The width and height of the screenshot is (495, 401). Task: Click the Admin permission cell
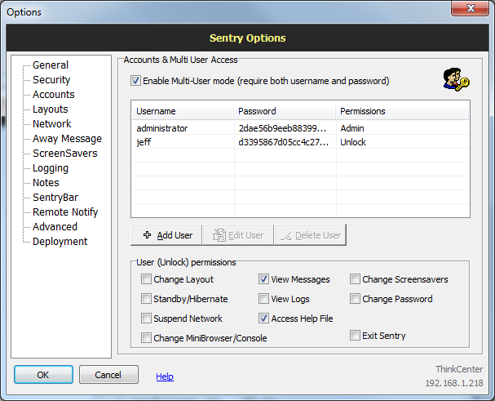pyautogui.click(x=352, y=128)
